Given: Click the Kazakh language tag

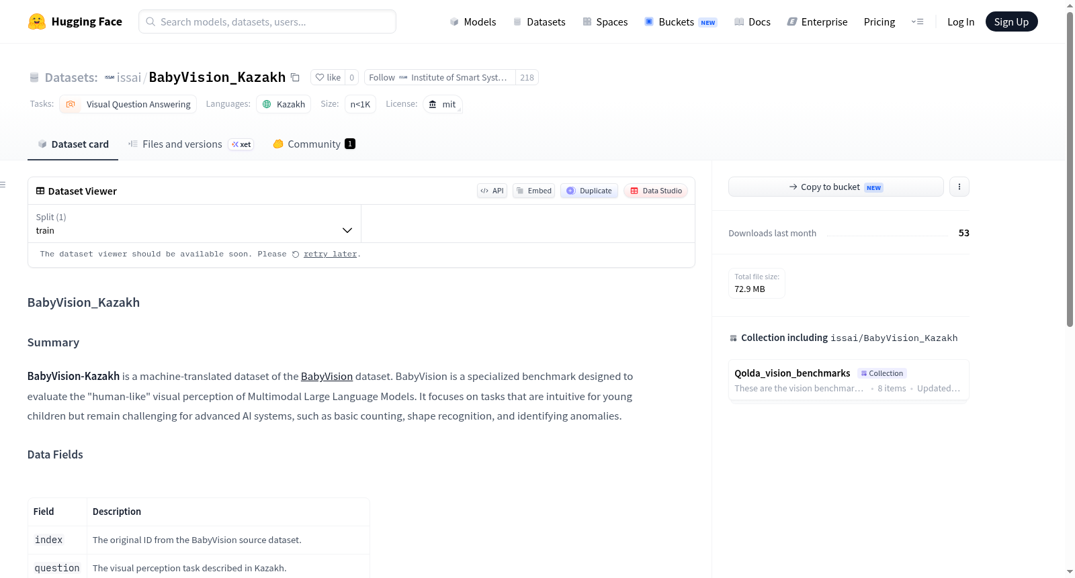Looking at the screenshot, I should click(284, 104).
